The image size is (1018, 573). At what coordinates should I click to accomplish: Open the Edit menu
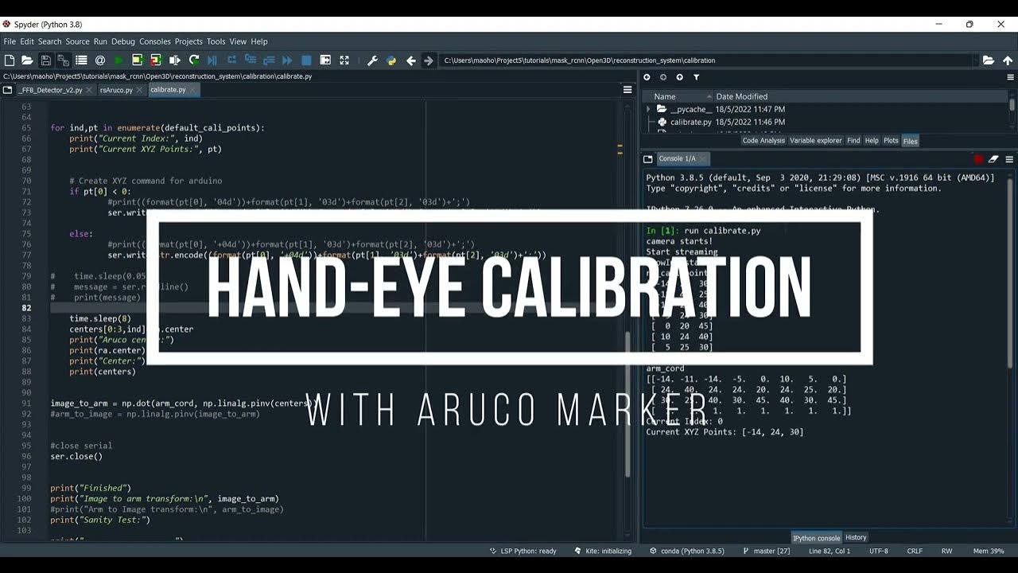(27, 41)
